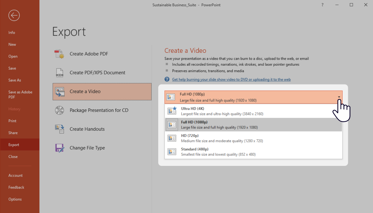Click the back arrow in the sidebar
Image resolution: width=373 pixels, height=213 pixels.
coord(14,15)
